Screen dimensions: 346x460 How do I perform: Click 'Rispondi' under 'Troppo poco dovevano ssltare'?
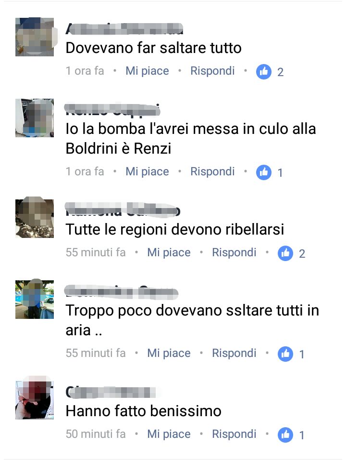(234, 353)
